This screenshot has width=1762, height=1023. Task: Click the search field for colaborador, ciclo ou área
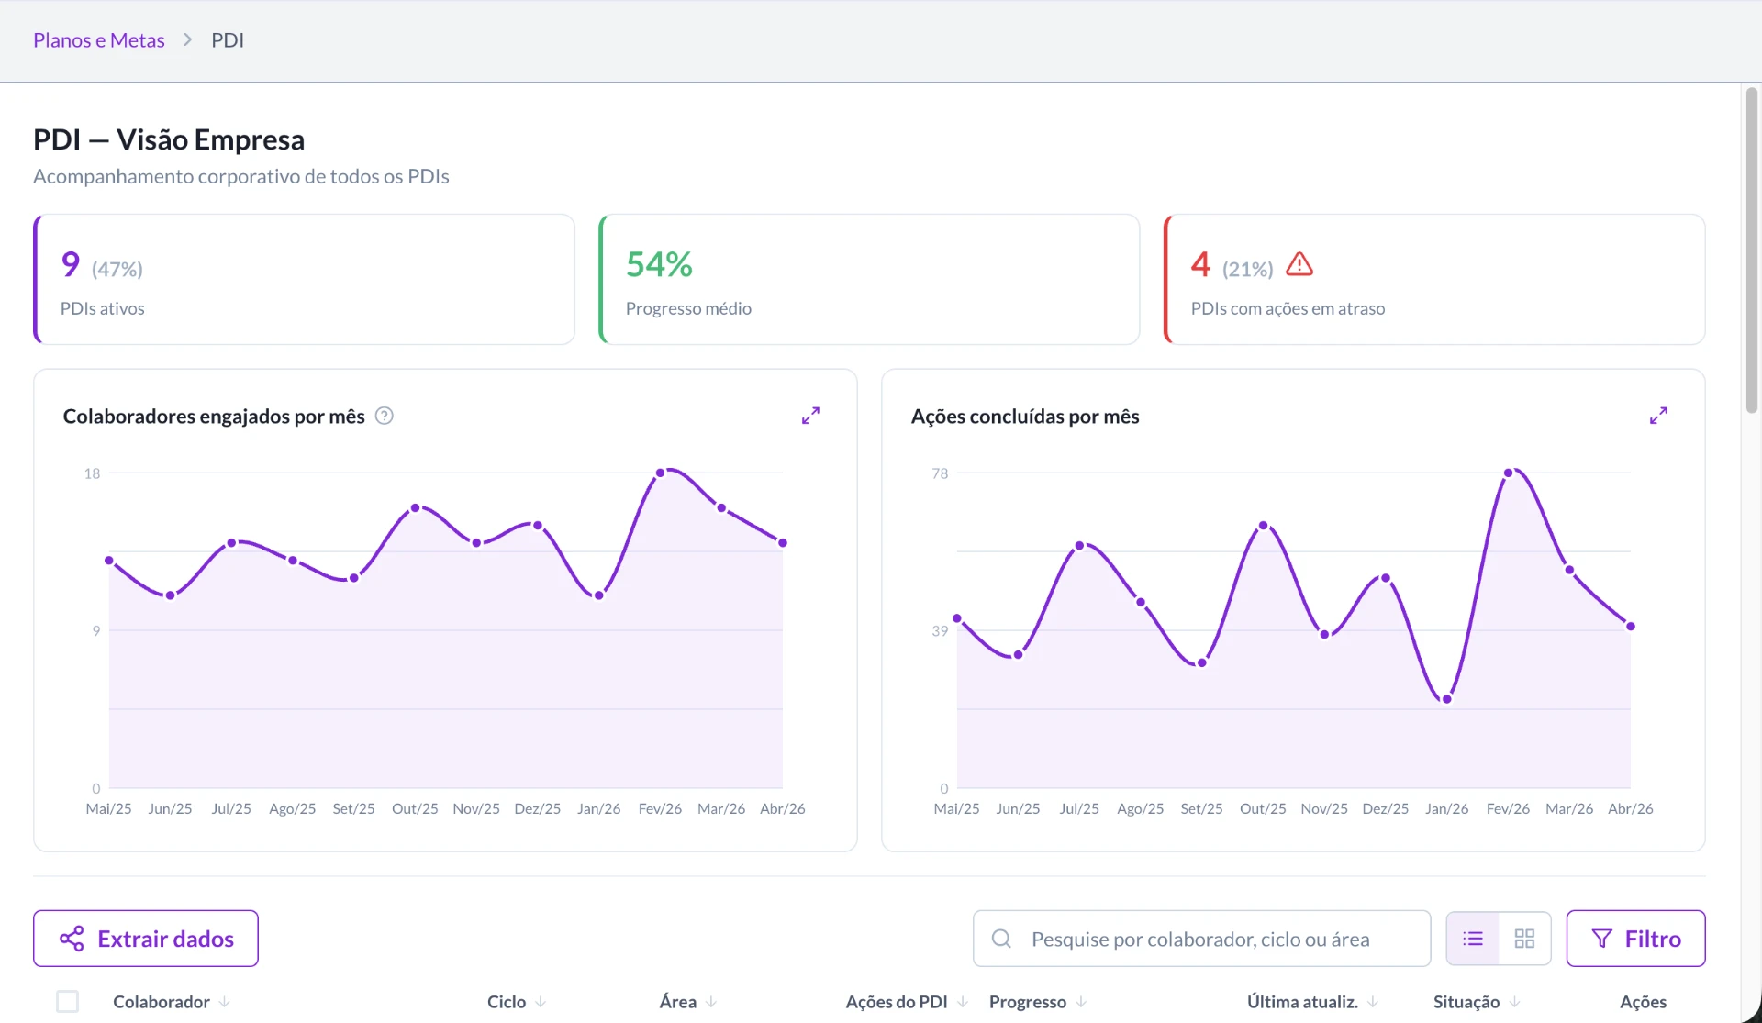(1201, 939)
